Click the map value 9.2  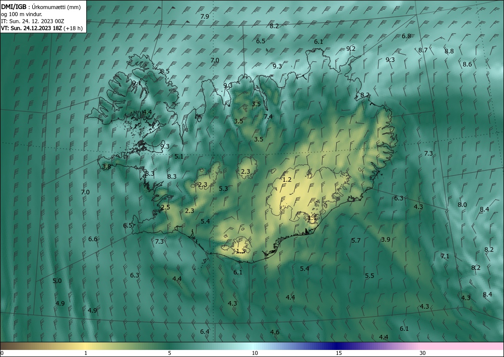[351, 48]
